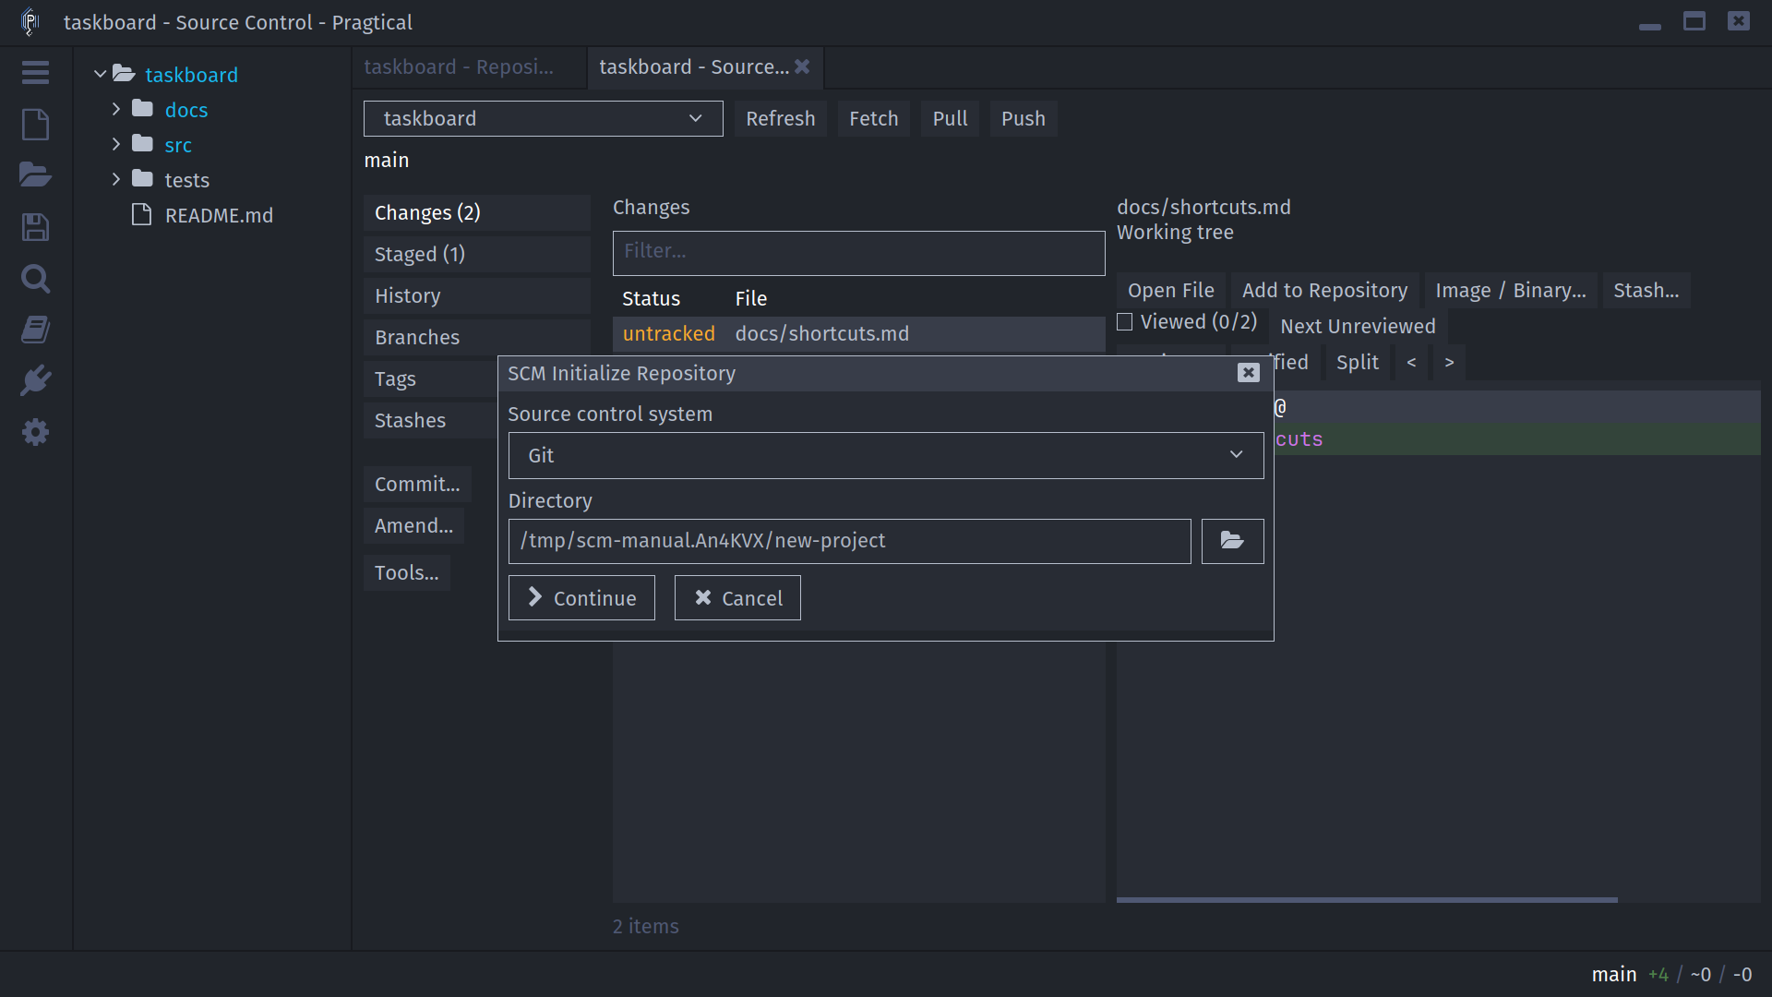The image size is (1772, 997).
Task: Open the History section
Action: tap(477, 295)
